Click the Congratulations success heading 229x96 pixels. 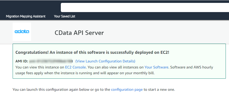(x=92, y=52)
